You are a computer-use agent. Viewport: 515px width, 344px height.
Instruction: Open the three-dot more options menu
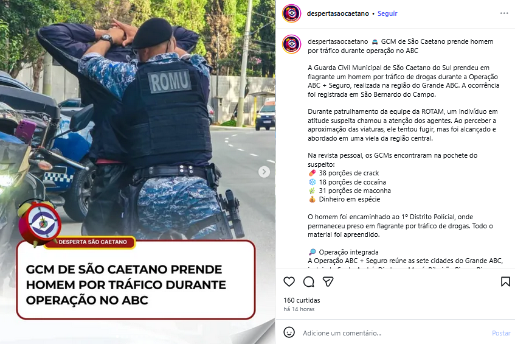click(504, 13)
